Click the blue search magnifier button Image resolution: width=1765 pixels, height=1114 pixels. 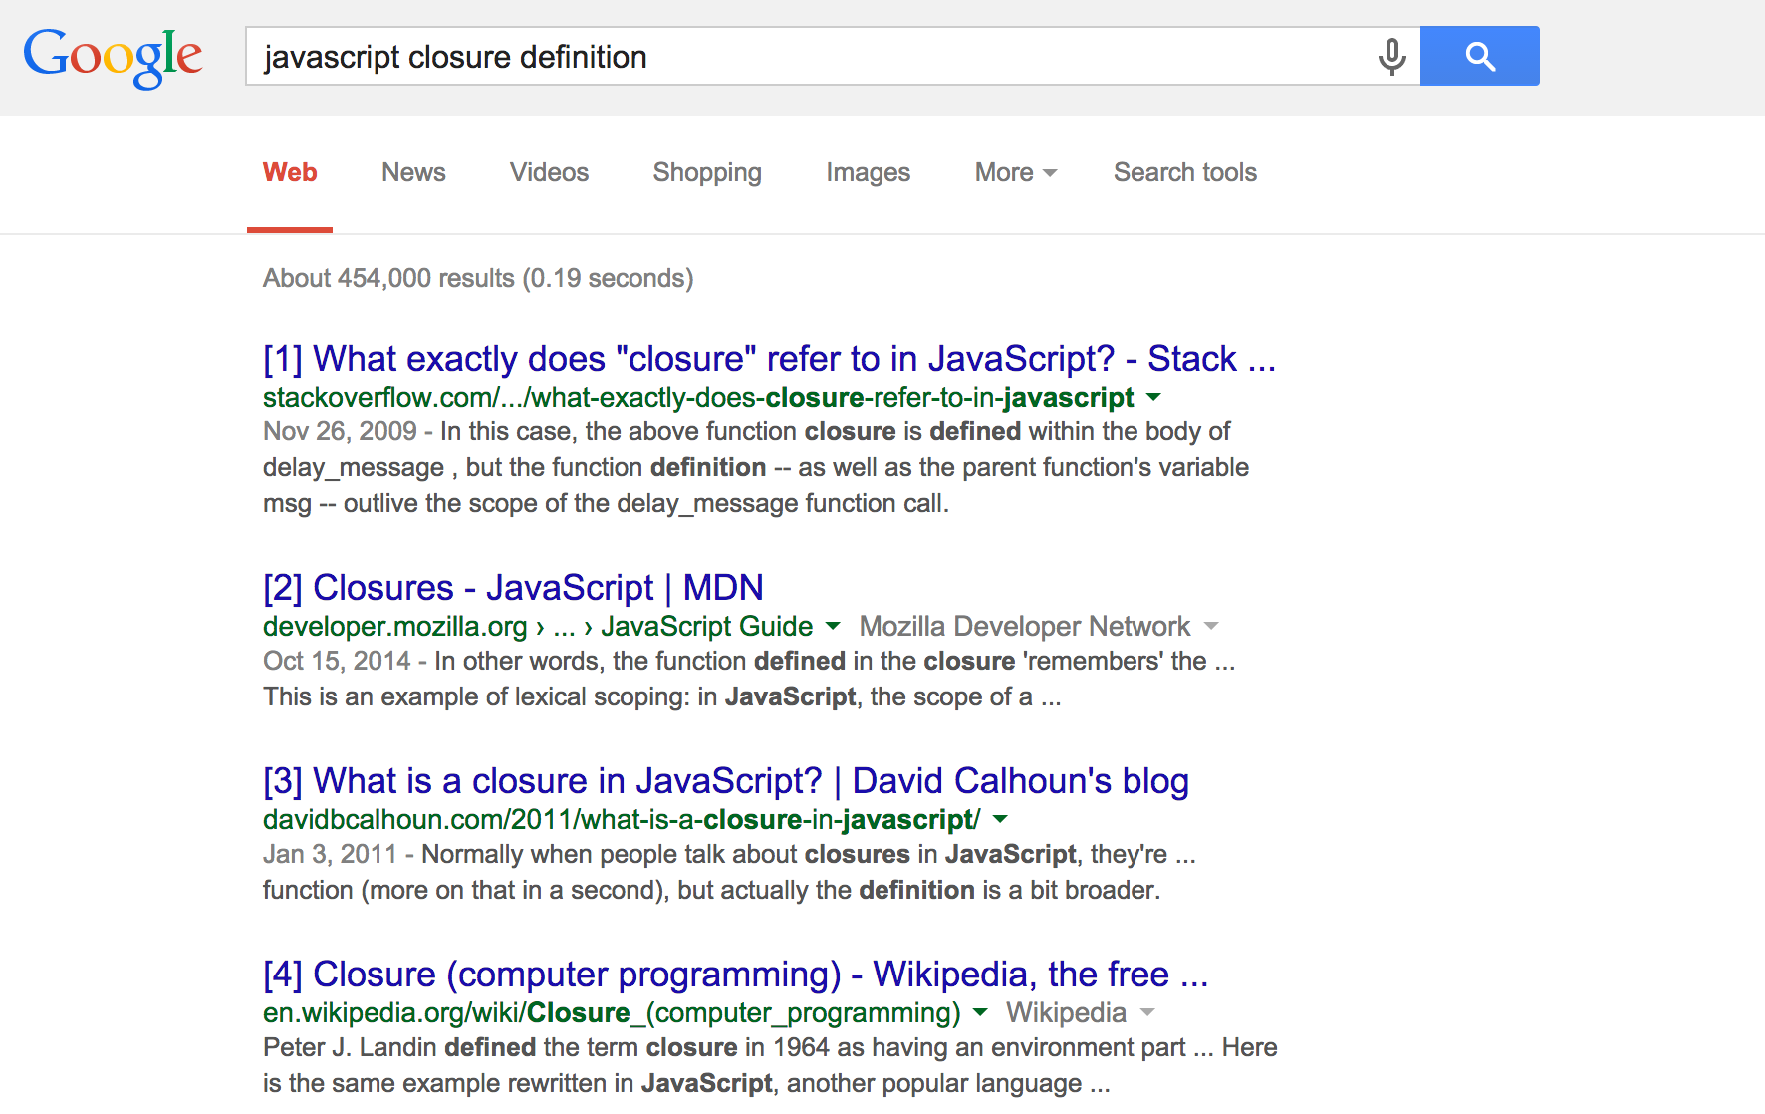click(1479, 56)
